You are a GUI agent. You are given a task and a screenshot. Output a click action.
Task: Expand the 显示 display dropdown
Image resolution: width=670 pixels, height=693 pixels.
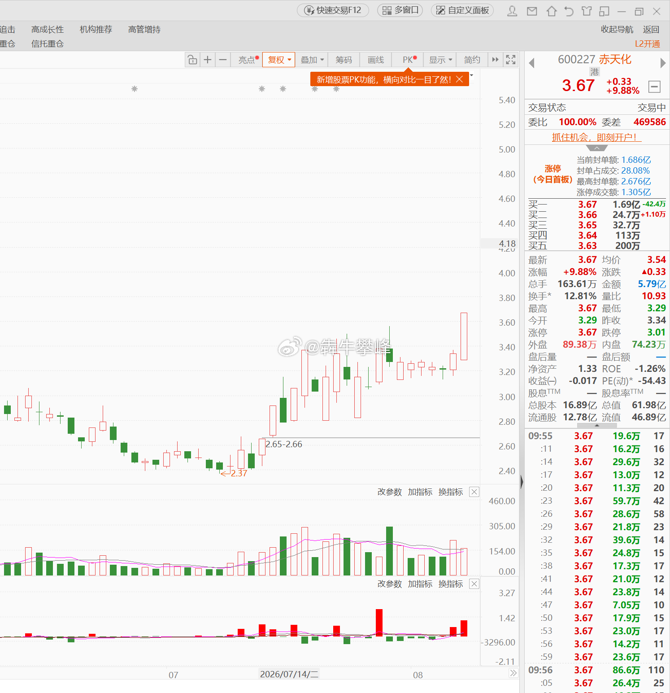click(x=440, y=60)
